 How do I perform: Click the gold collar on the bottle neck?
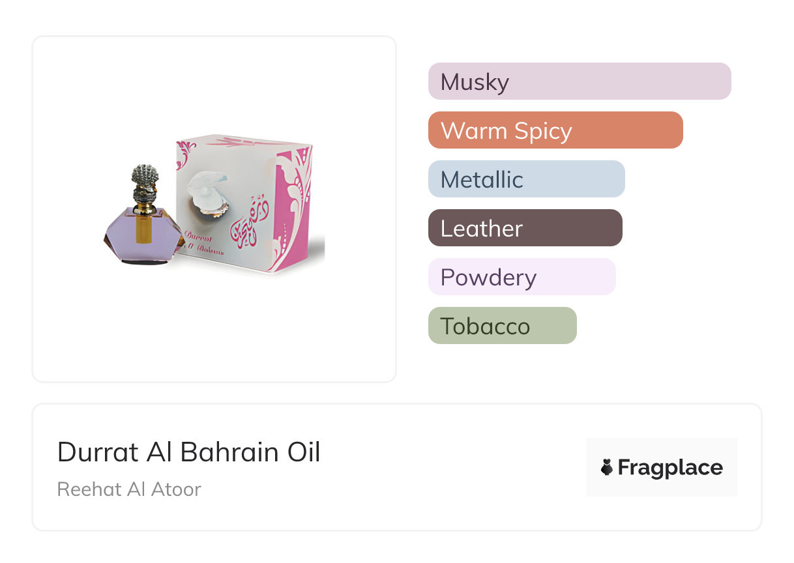tap(145, 209)
